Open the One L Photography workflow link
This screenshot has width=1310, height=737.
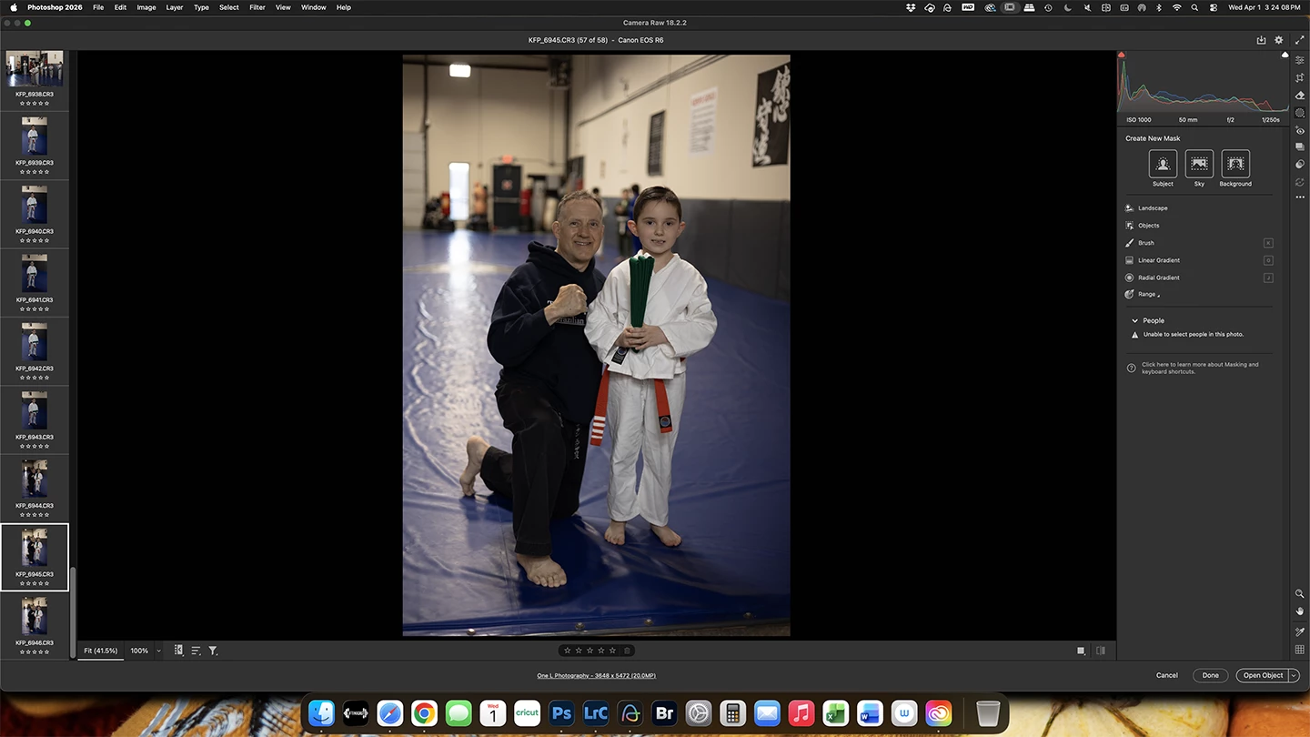pyautogui.click(x=596, y=675)
